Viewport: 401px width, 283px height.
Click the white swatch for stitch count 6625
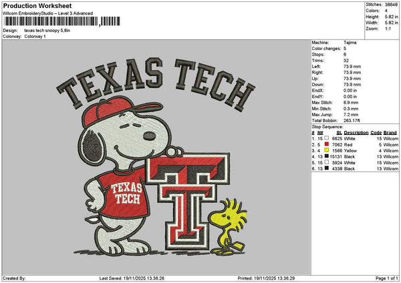(327, 138)
